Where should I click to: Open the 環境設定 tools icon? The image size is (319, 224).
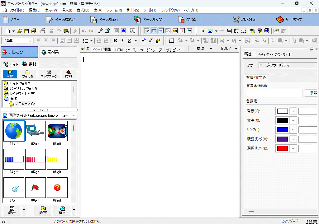click(x=244, y=19)
